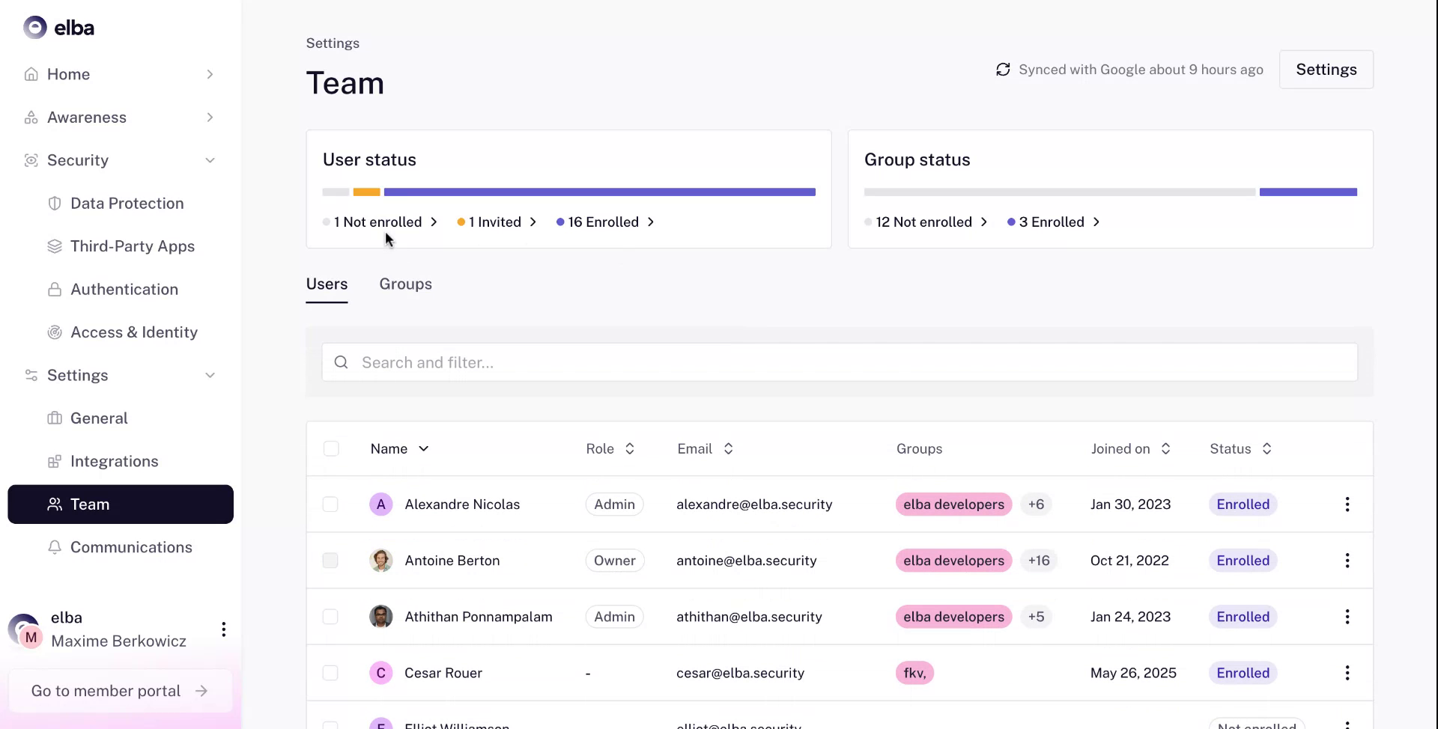Click the orange Invited segment of user status bar
The height and width of the screenshot is (729, 1438).
coord(366,192)
